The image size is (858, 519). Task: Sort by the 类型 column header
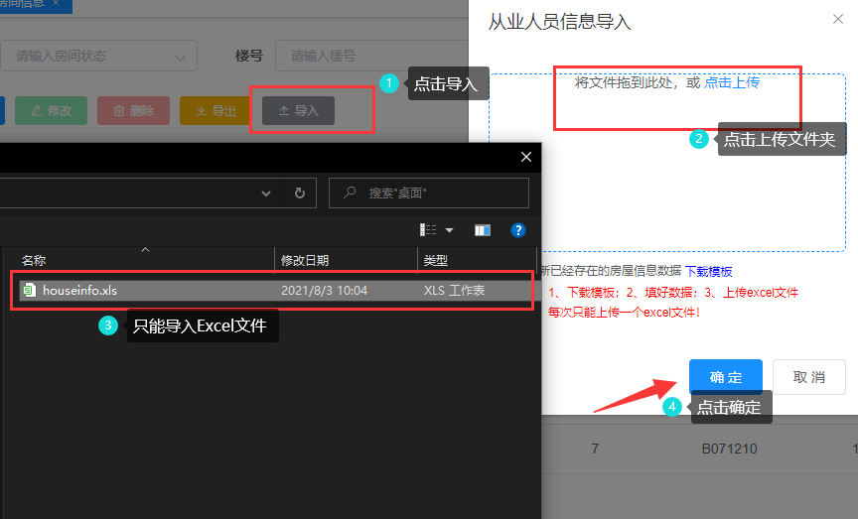(x=436, y=260)
